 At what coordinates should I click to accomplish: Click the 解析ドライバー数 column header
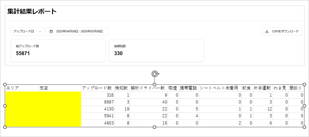[147, 88]
